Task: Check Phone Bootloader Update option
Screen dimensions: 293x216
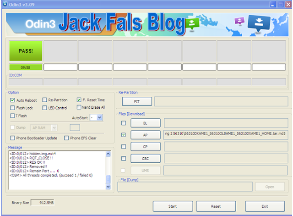Action: (12, 138)
